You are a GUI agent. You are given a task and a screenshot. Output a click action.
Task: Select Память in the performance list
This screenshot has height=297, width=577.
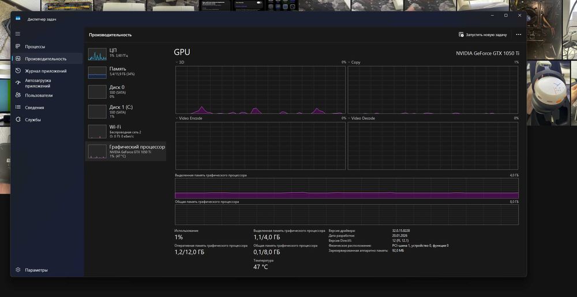(x=125, y=71)
